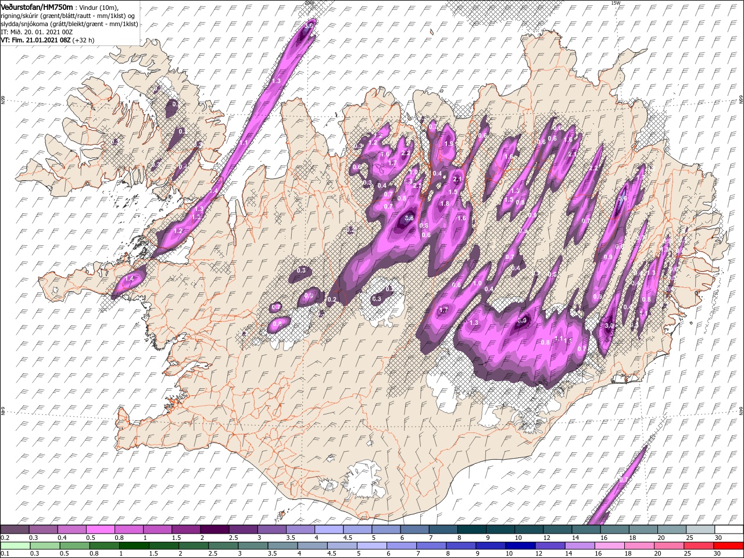Click the Veðurstofan/HM750m map title
This screenshot has width=744, height=558.
[x=37, y=6]
